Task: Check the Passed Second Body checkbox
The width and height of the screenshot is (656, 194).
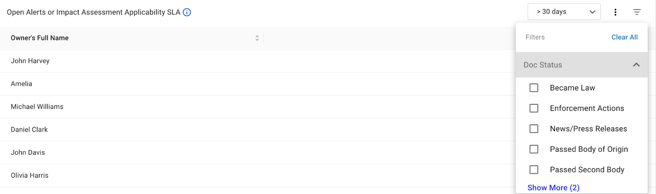Action: click(x=534, y=170)
